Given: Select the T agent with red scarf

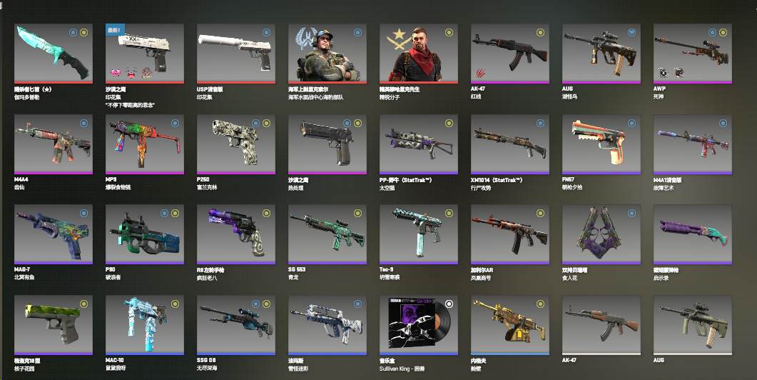Looking at the screenshot, I should point(419,53).
